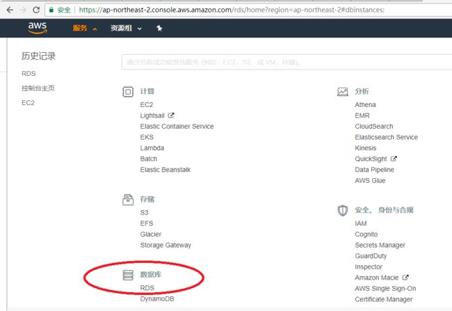This screenshot has width=452, height=311.
Task: Go back with browser back arrow
Action: pos(10,10)
